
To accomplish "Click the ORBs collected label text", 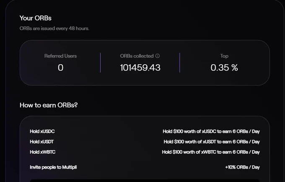I will 137,56.
